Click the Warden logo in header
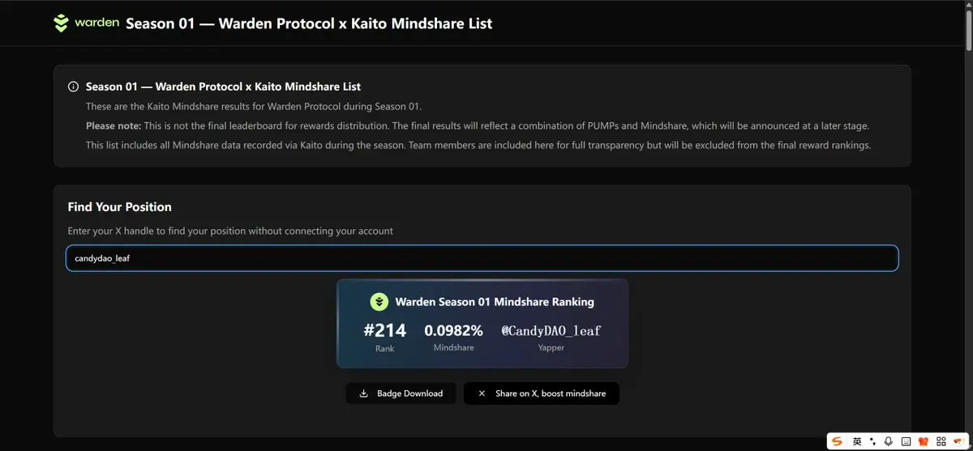 pyautogui.click(x=86, y=23)
